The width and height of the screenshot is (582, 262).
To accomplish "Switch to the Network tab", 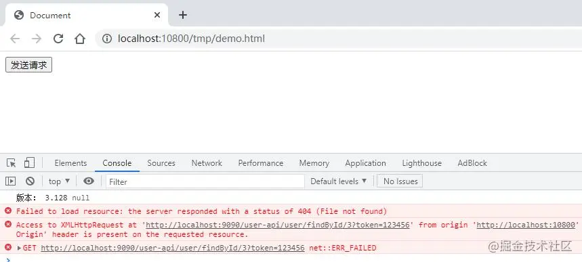I will click(x=207, y=163).
